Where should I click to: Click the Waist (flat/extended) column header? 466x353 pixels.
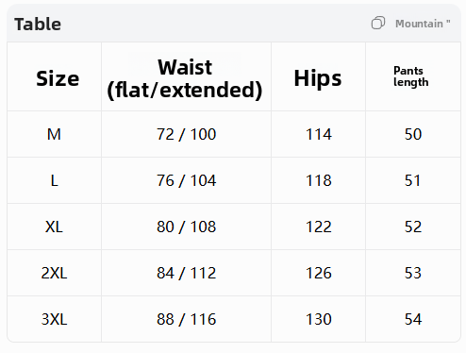coord(185,78)
